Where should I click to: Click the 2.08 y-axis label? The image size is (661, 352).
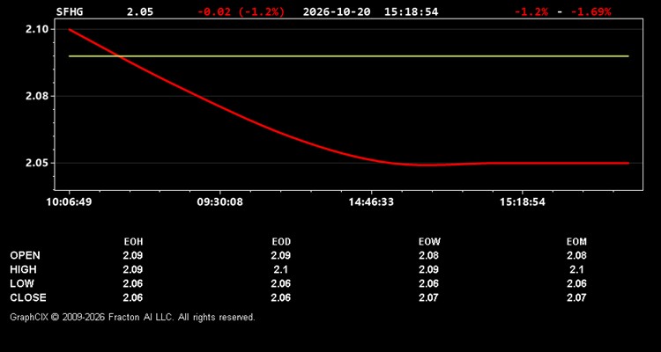coord(37,96)
